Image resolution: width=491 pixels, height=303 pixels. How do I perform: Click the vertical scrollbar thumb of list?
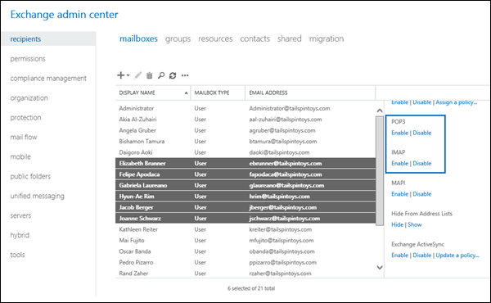380,171
